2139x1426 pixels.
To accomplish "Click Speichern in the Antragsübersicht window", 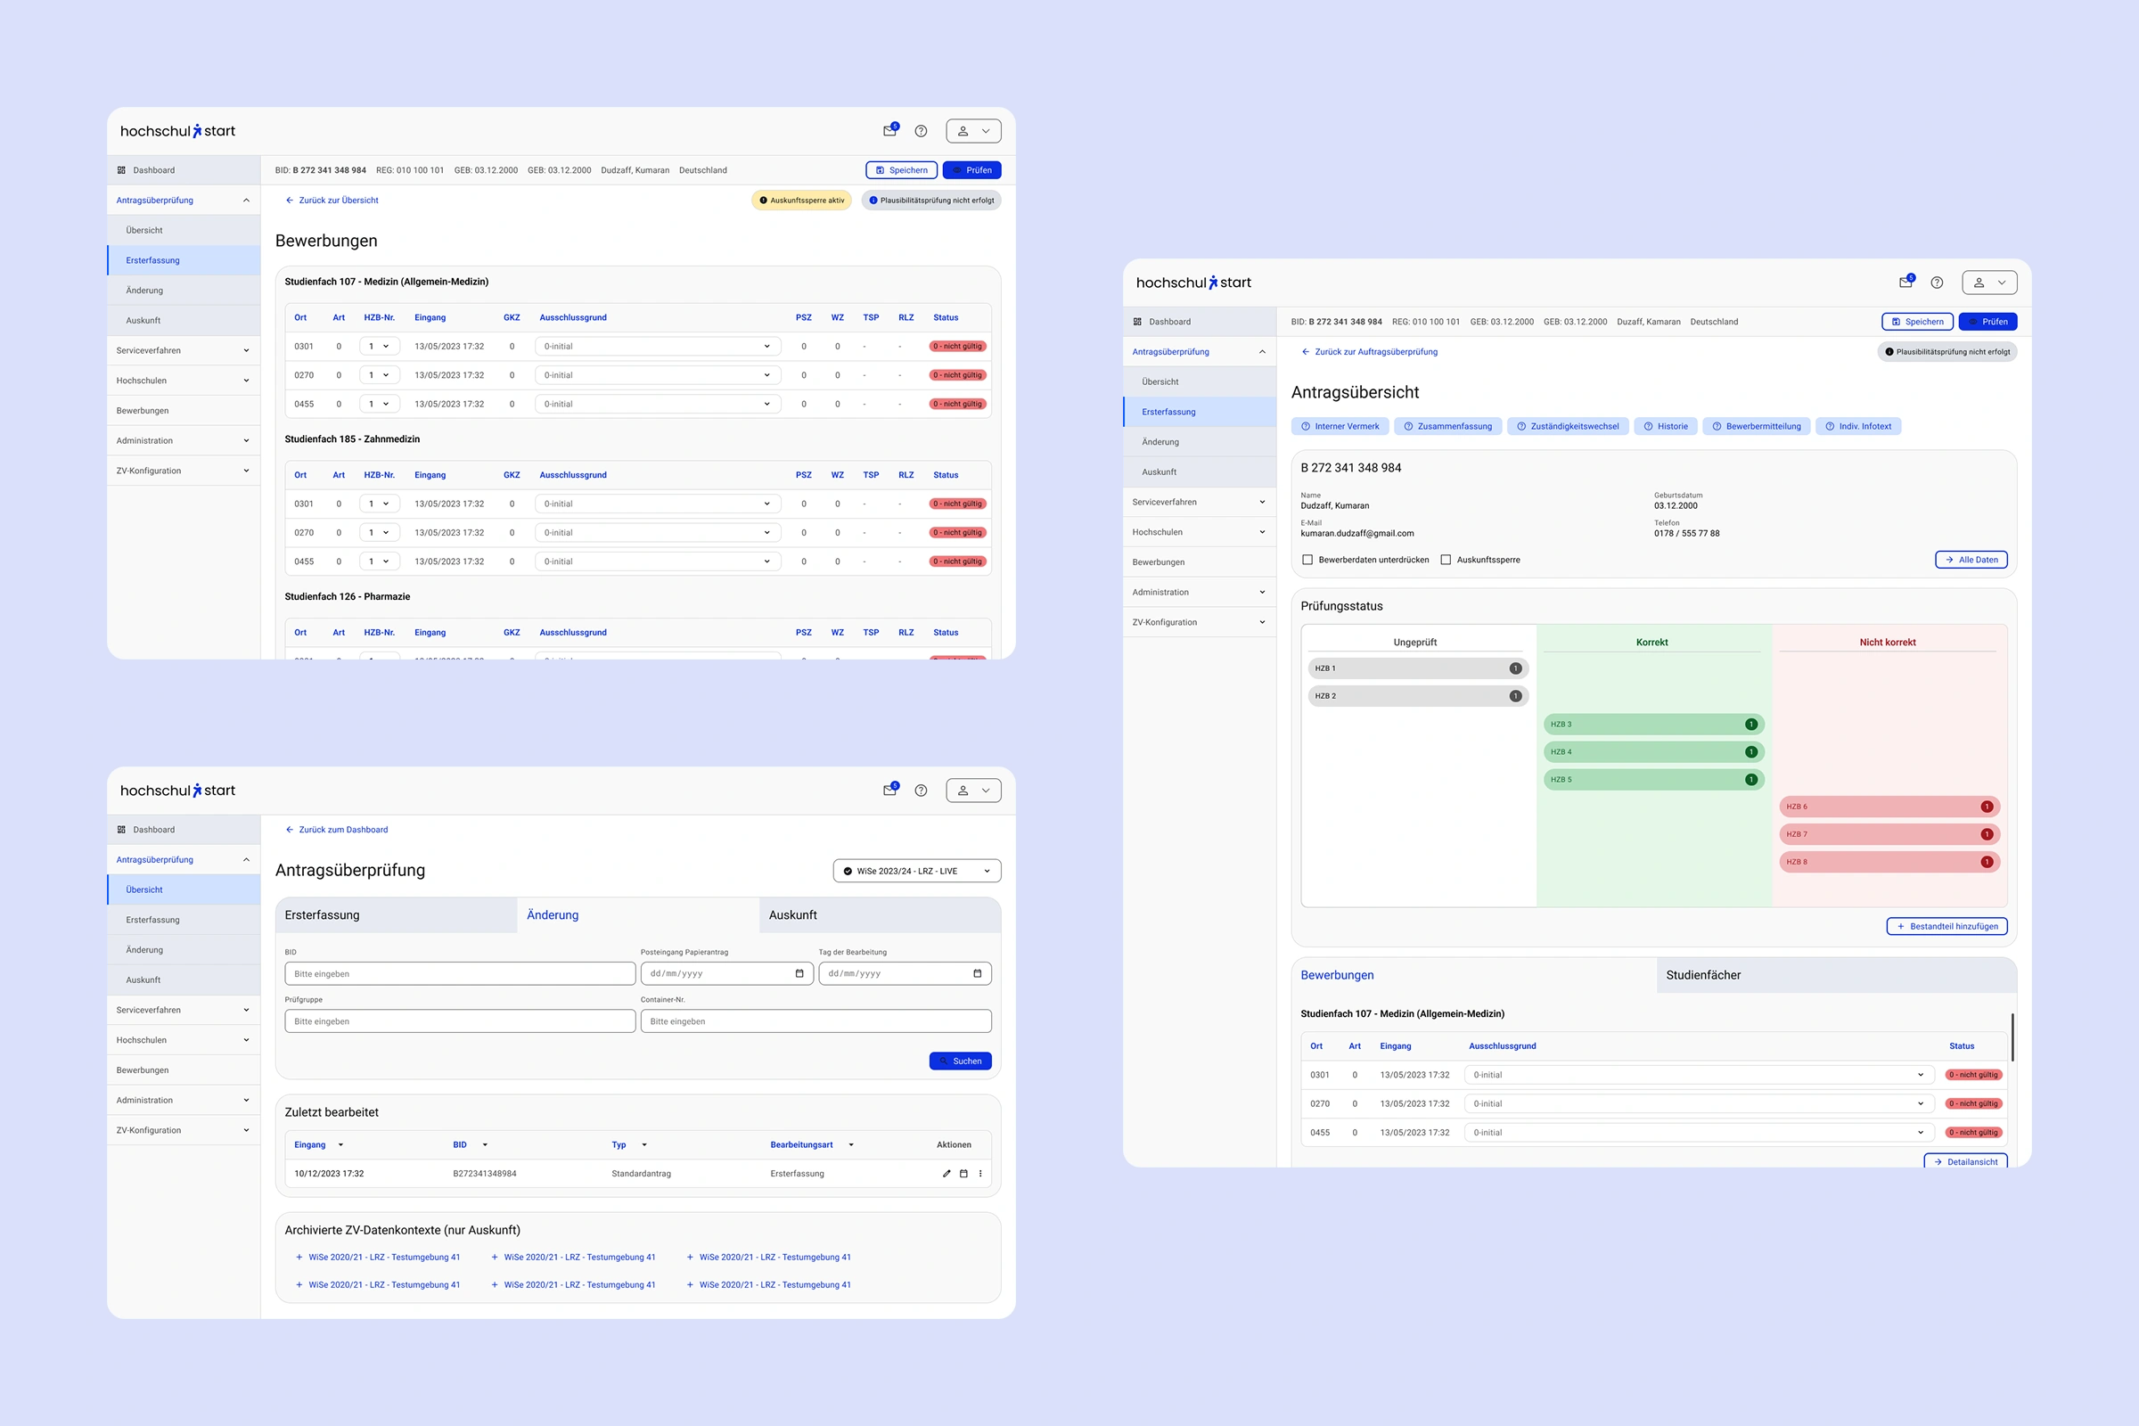I will point(1917,322).
